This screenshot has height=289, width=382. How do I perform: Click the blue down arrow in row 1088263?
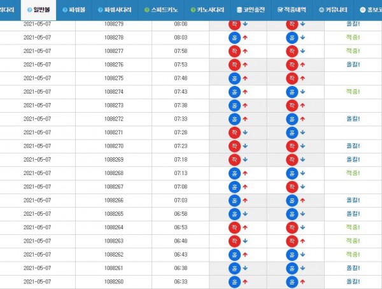tap(245, 241)
